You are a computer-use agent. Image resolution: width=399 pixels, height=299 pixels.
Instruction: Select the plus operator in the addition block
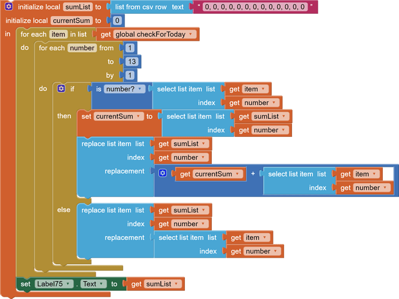pos(253,173)
